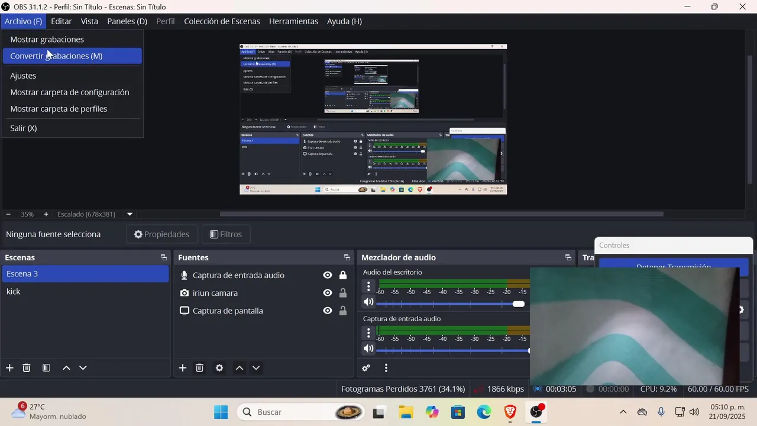Click the Filtros button
This screenshot has height=426, width=757.
(226, 234)
